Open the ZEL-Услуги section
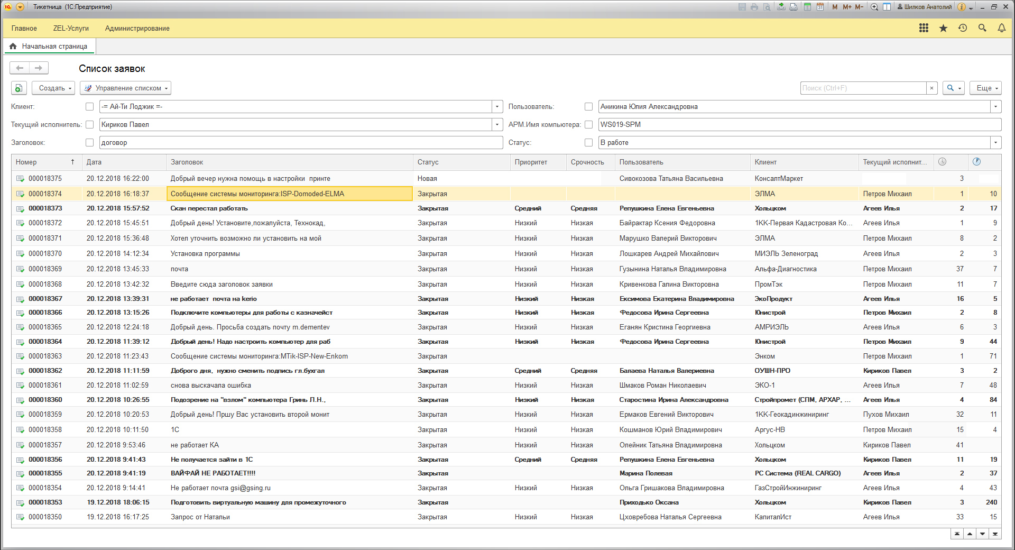Viewport: 1015px width, 550px height. click(x=71, y=29)
